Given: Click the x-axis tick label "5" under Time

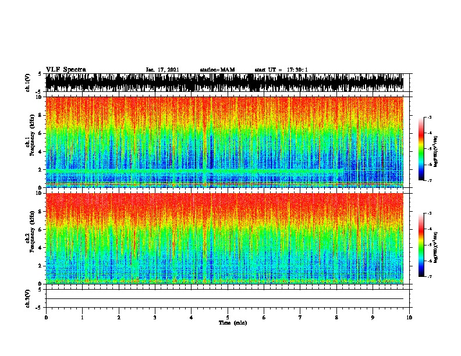Looking at the screenshot, I should 228,317.
